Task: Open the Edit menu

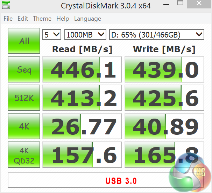Action: 23,19
